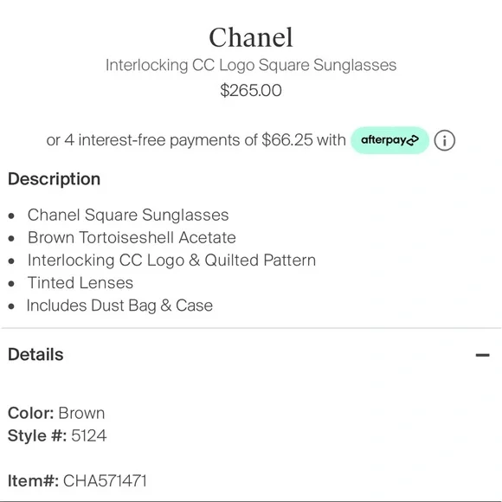This screenshot has height=502, width=502.
Task: Click the Item# CHA571471 code
Action: (x=105, y=481)
